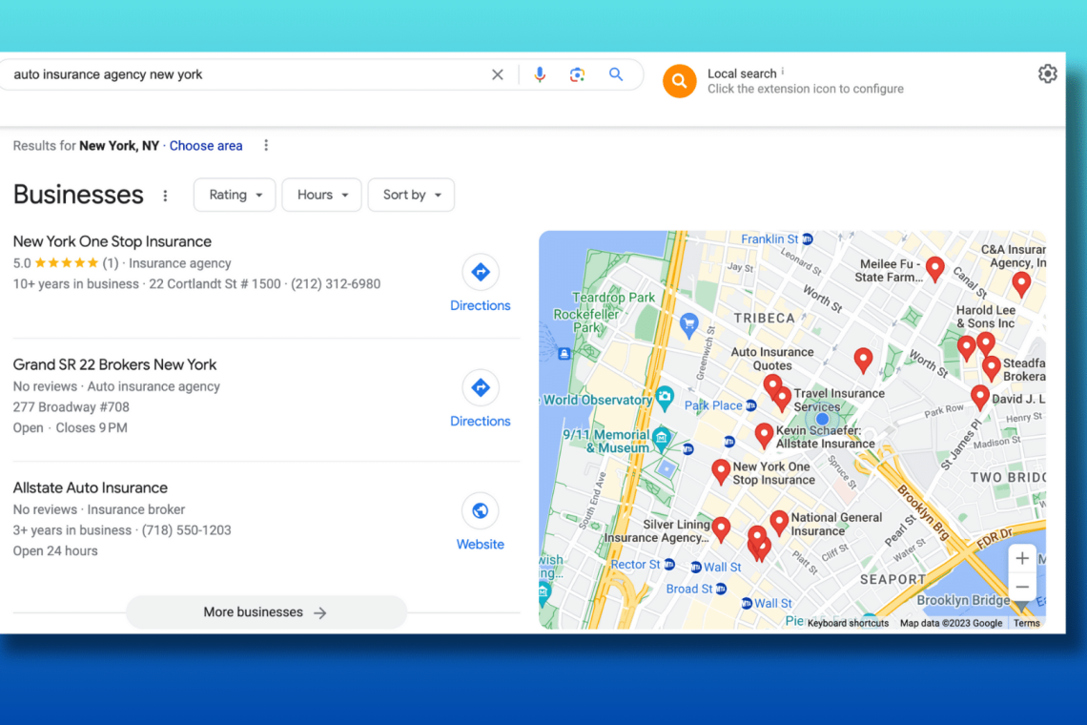The width and height of the screenshot is (1087, 725).
Task: Clear the search box with the X icon
Action: [x=497, y=74]
